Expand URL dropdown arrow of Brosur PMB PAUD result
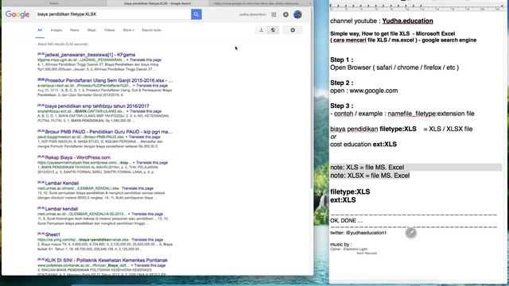Image resolution: width=509 pixels, height=286 pixels. click(126, 137)
